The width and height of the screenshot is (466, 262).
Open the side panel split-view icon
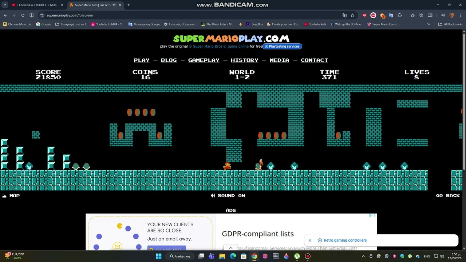(x=31, y=15)
